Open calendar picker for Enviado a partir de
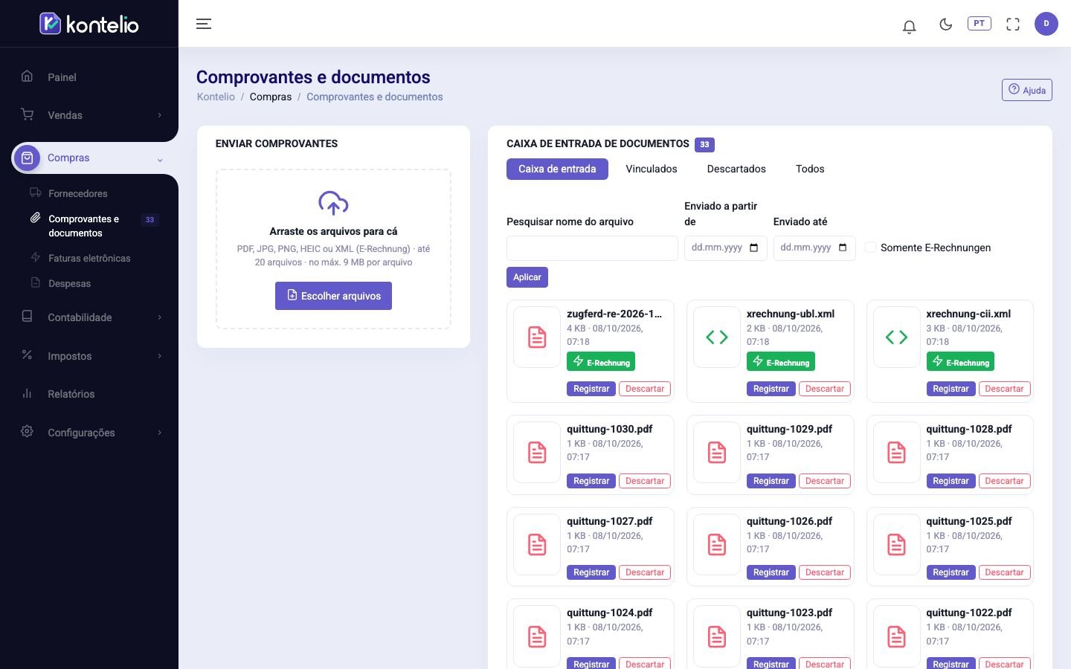This screenshot has width=1071, height=669. coord(753,248)
